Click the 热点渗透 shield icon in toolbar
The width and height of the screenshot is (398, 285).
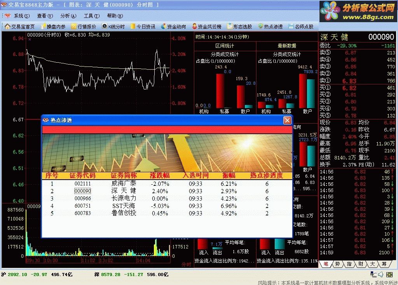[x=261, y=26]
